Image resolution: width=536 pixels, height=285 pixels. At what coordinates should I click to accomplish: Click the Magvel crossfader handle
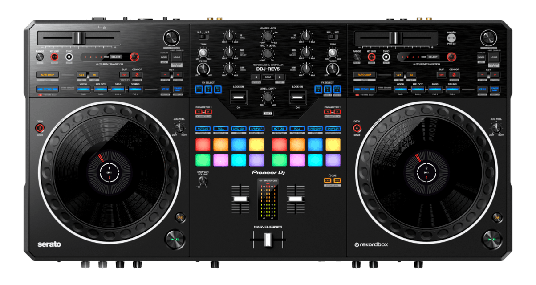point(268,240)
